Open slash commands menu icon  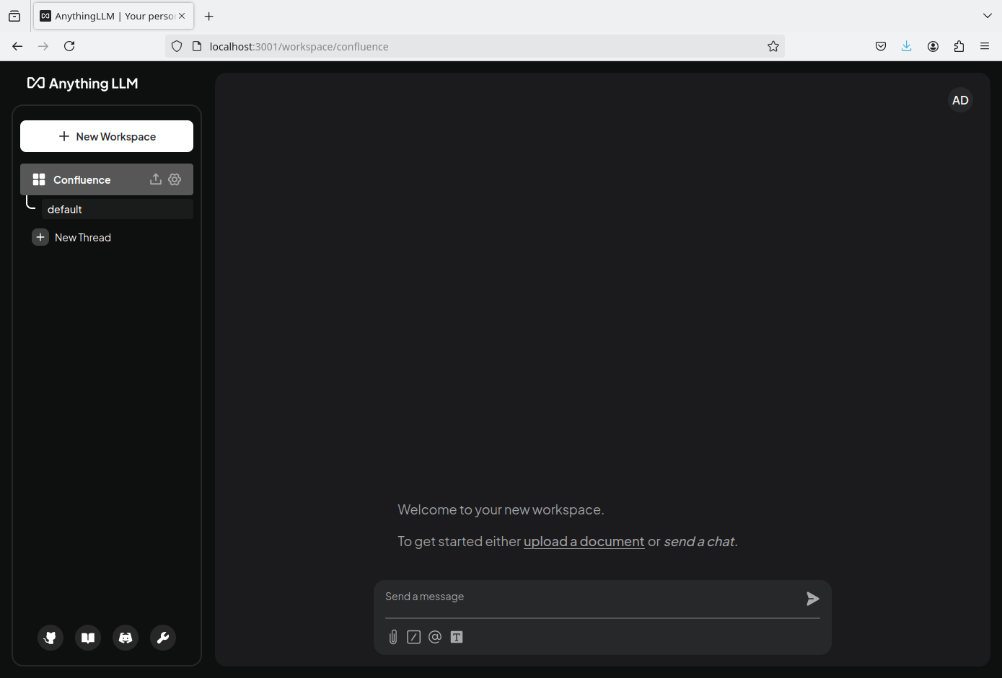[413, 637]
